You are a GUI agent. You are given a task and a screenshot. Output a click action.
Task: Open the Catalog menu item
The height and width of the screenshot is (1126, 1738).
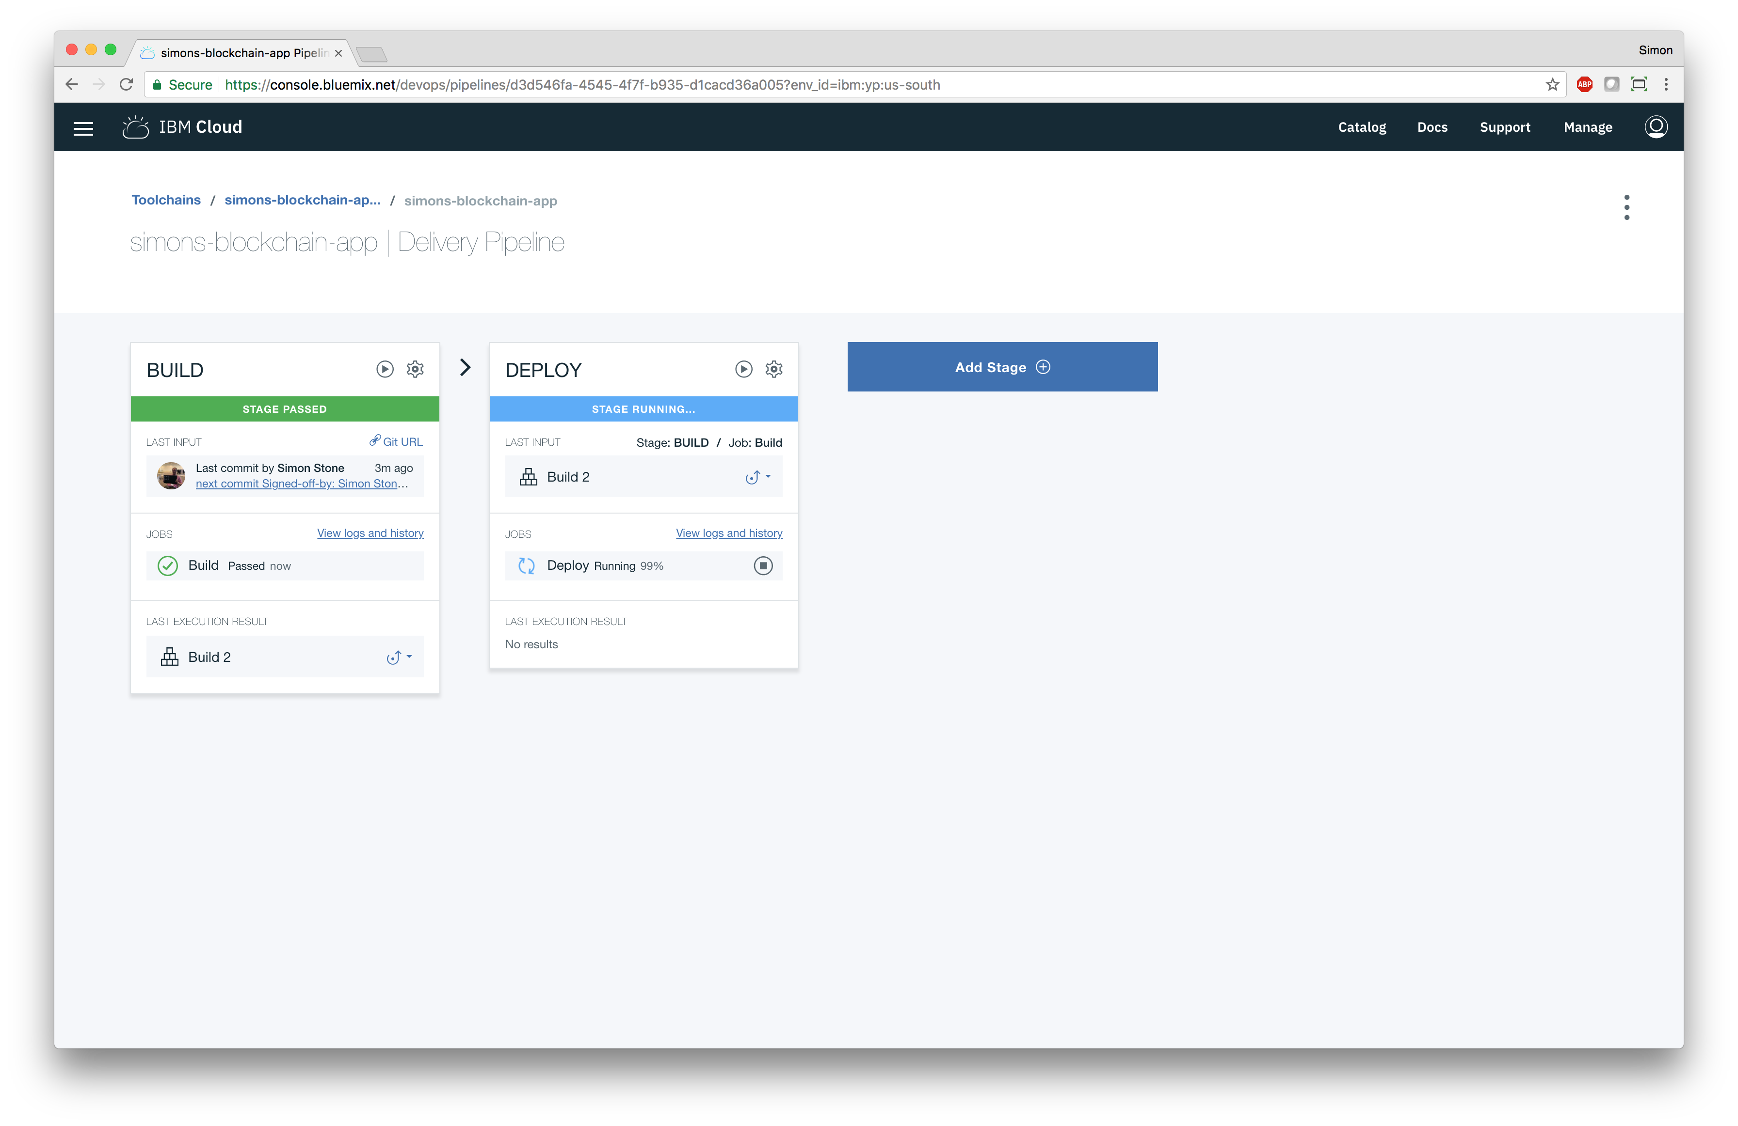click(1361, 127)
